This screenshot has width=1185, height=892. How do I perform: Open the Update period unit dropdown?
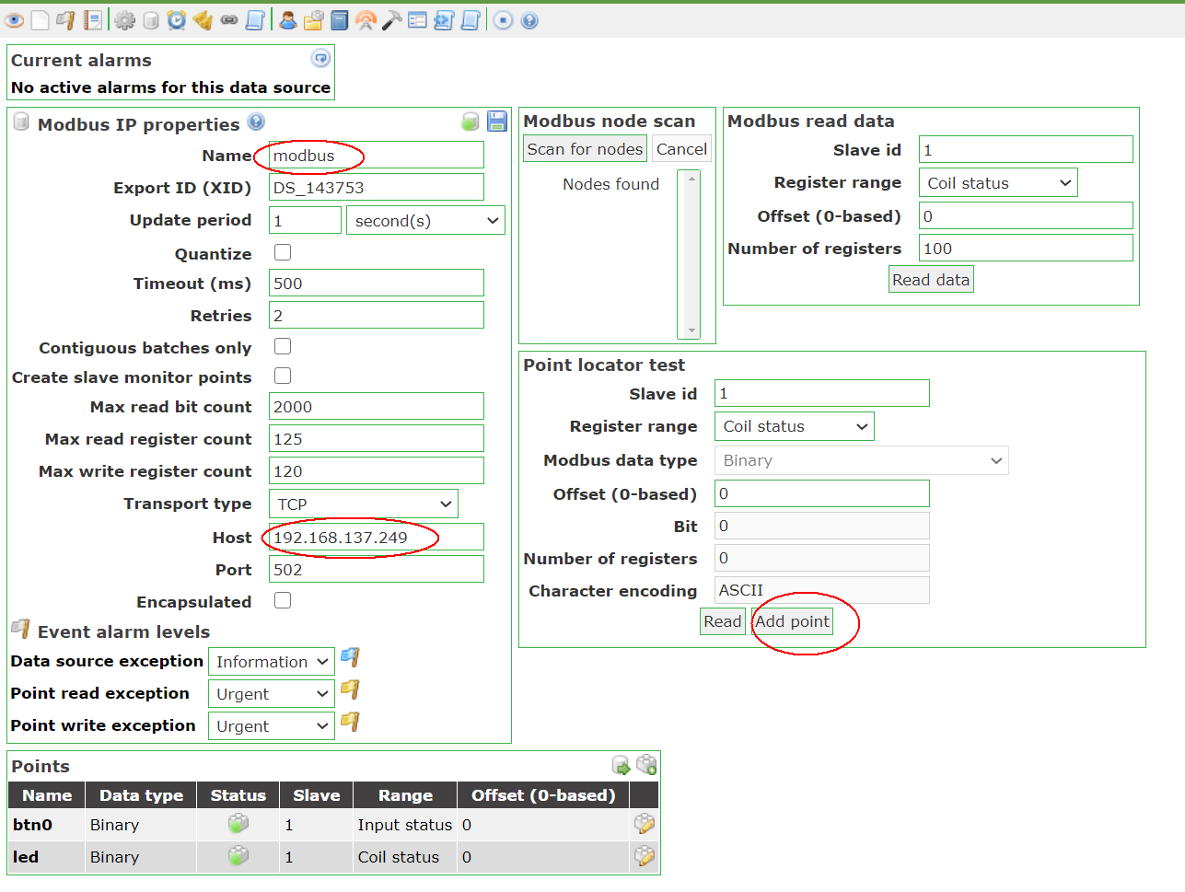coord(425,221)
